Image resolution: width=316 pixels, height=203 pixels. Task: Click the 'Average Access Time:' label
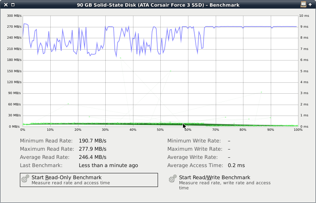(195, 166)
